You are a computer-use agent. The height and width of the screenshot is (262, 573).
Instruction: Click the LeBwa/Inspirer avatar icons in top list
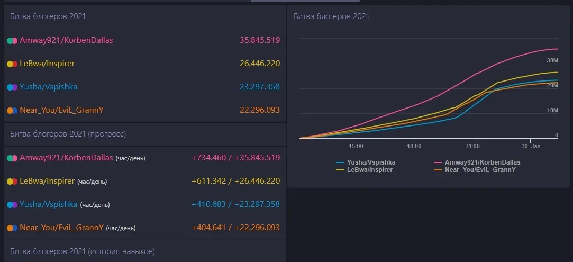point(12,64)
